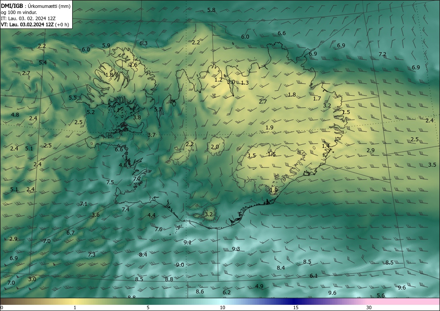The width and height of the screenshot is (440, 311).
Task: Click the map value '7.6'
Action: [158, 229]
